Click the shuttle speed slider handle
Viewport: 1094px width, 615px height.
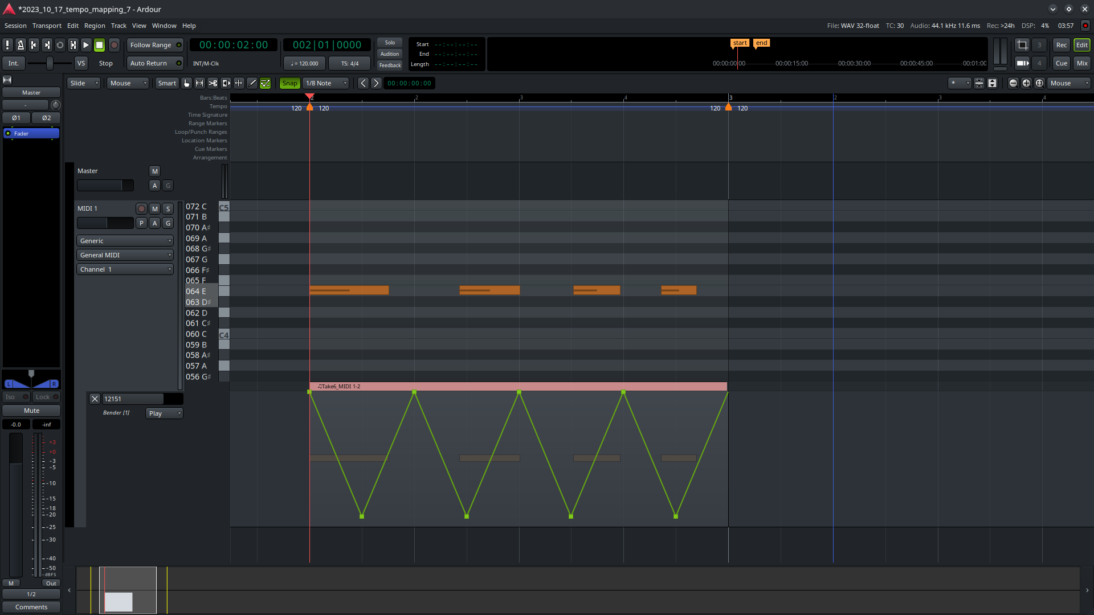(x=50, y=63)
